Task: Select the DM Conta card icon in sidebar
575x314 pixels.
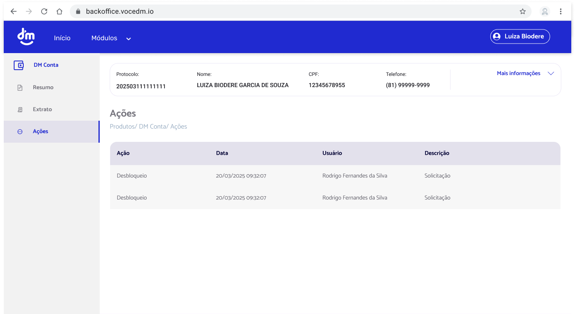Action: (x=19, y=65)
